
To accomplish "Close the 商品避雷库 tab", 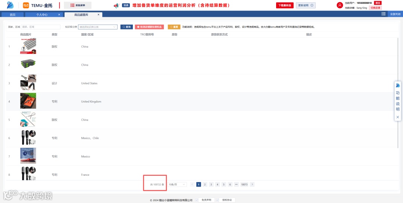I will coord(99,15).
